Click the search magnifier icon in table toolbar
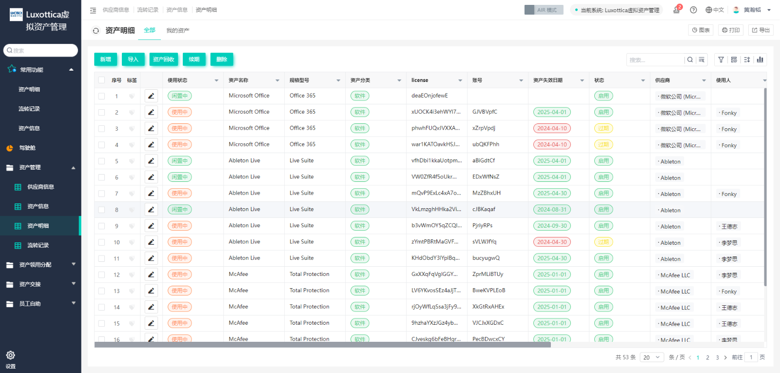This screenshot has width=780, height=373. click(690, 60)
